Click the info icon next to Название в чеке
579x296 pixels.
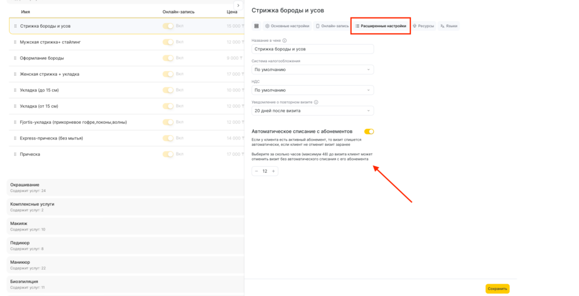pyautogui.click(x=284, y=41)
